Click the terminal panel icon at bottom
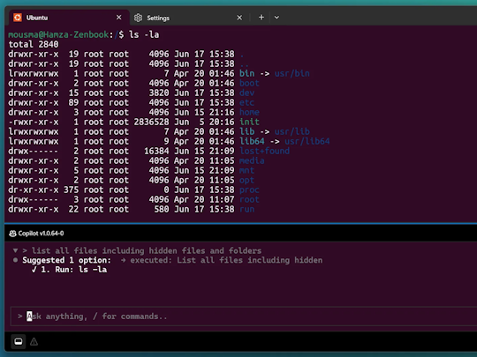477x357 pixels. tap(19, 341)
